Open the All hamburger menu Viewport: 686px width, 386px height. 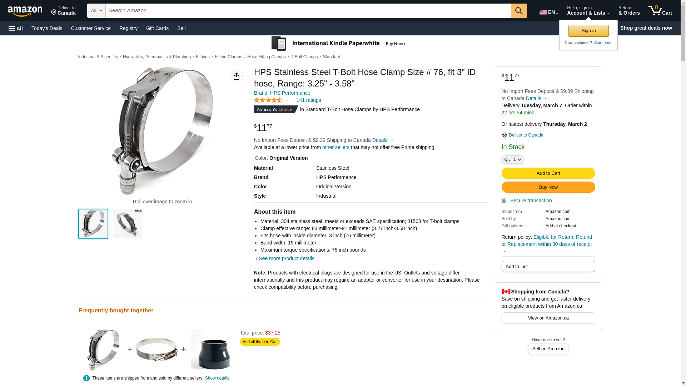tap(16, 28)
